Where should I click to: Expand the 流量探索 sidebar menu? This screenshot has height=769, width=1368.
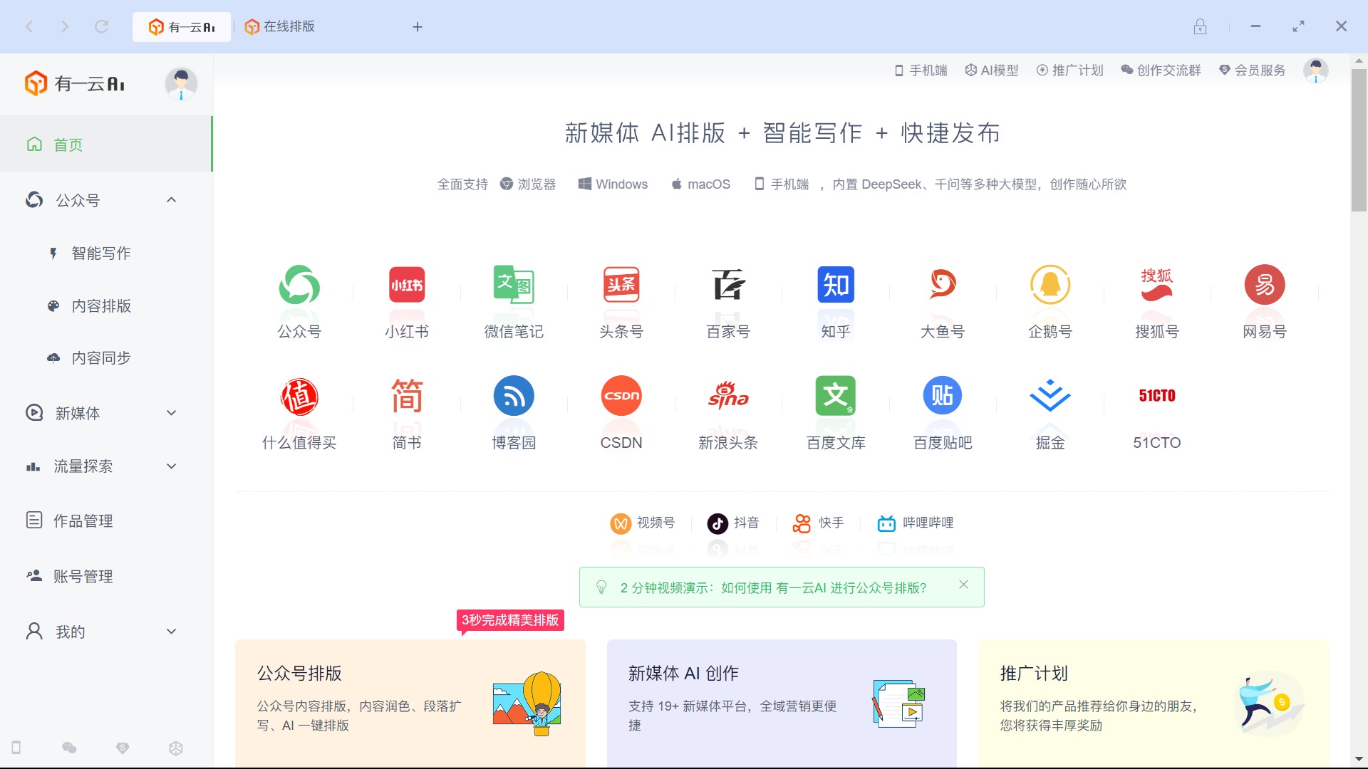(x=171, y=466)
